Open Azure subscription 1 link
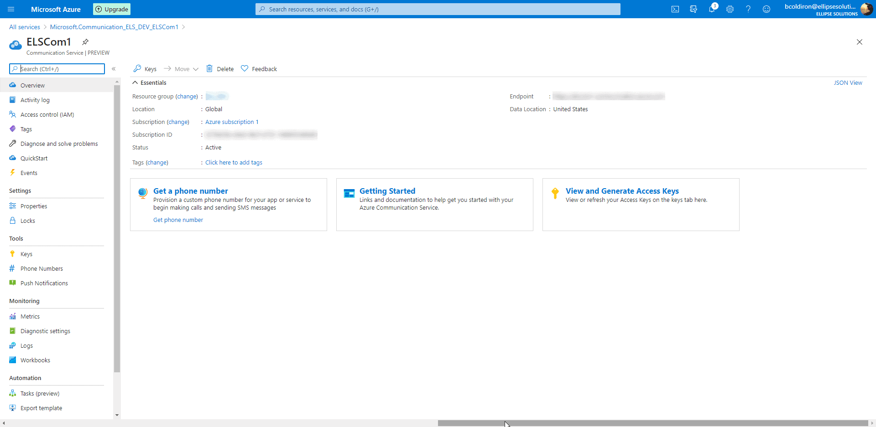The image size is (876, 427). tap(232, 122)
